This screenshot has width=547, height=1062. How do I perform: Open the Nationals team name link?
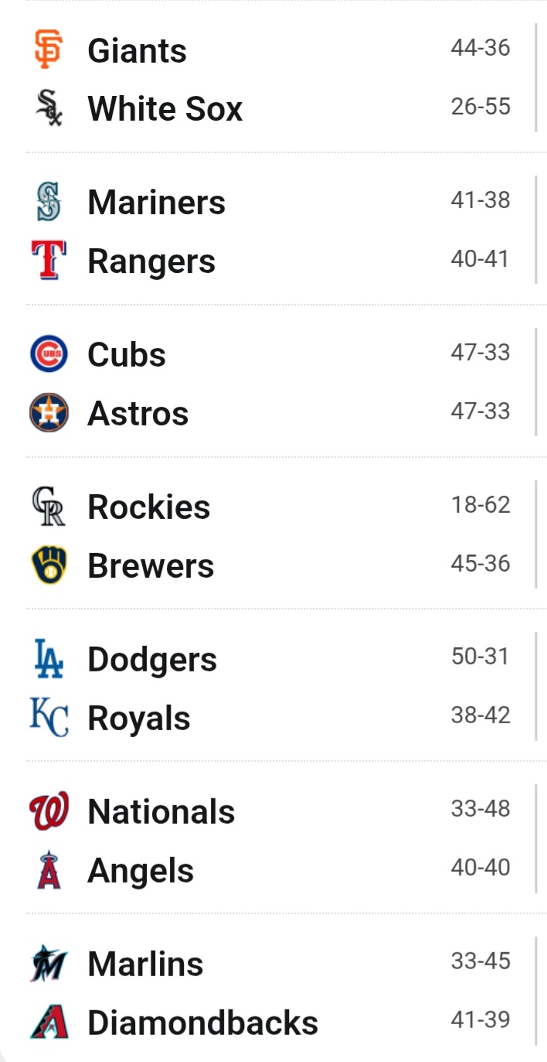coord(161,811)
